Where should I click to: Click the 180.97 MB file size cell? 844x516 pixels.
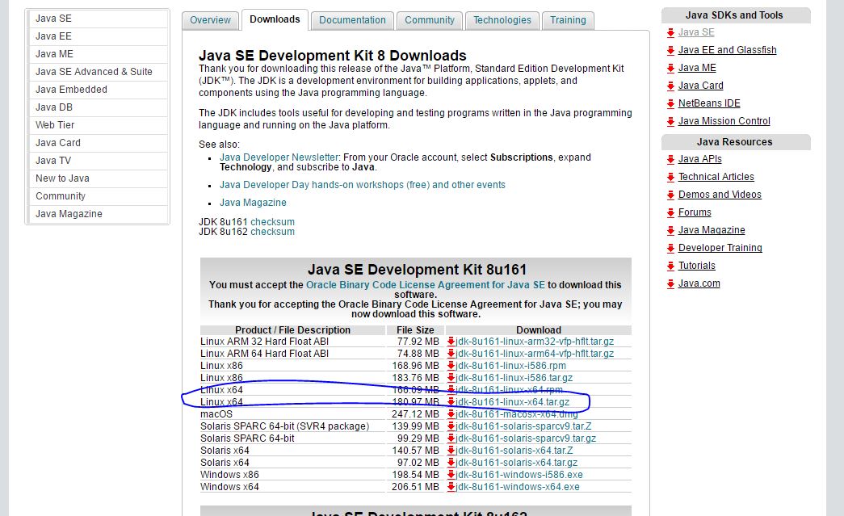tap(416, 402)
